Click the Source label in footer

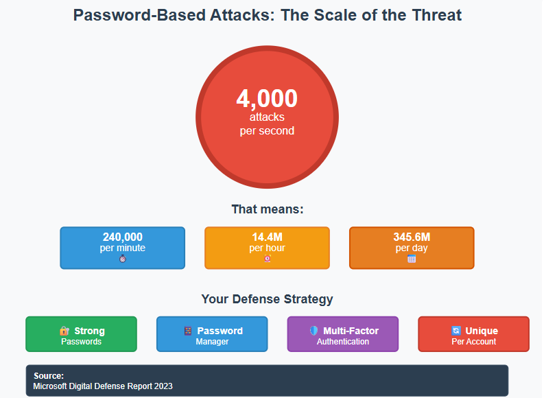(x=49, y=376)
